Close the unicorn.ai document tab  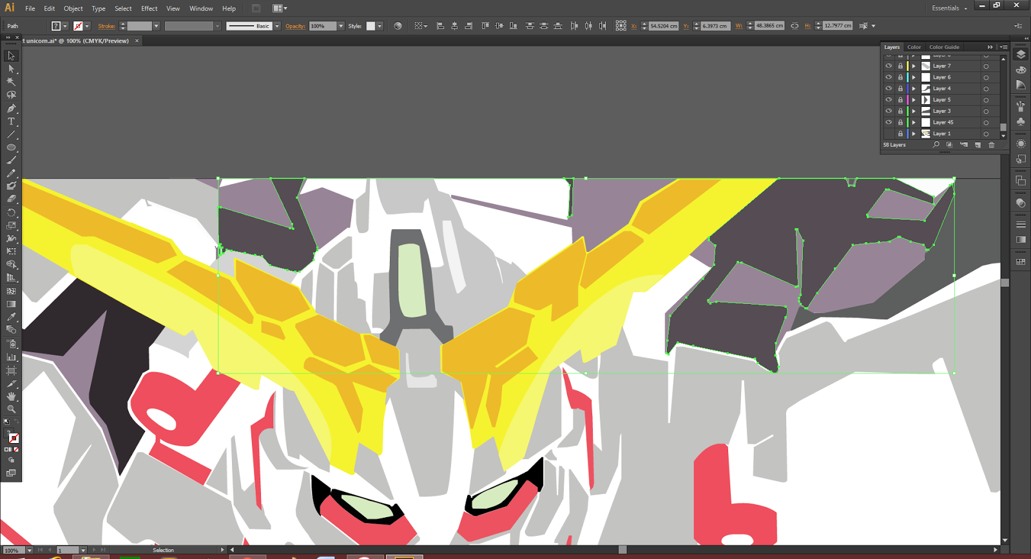pyautogui.click(x=137, y=41)
